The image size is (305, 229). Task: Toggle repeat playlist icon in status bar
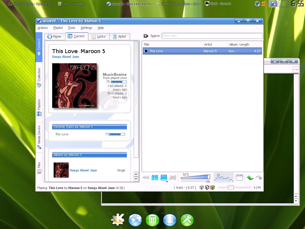(207, 188)
